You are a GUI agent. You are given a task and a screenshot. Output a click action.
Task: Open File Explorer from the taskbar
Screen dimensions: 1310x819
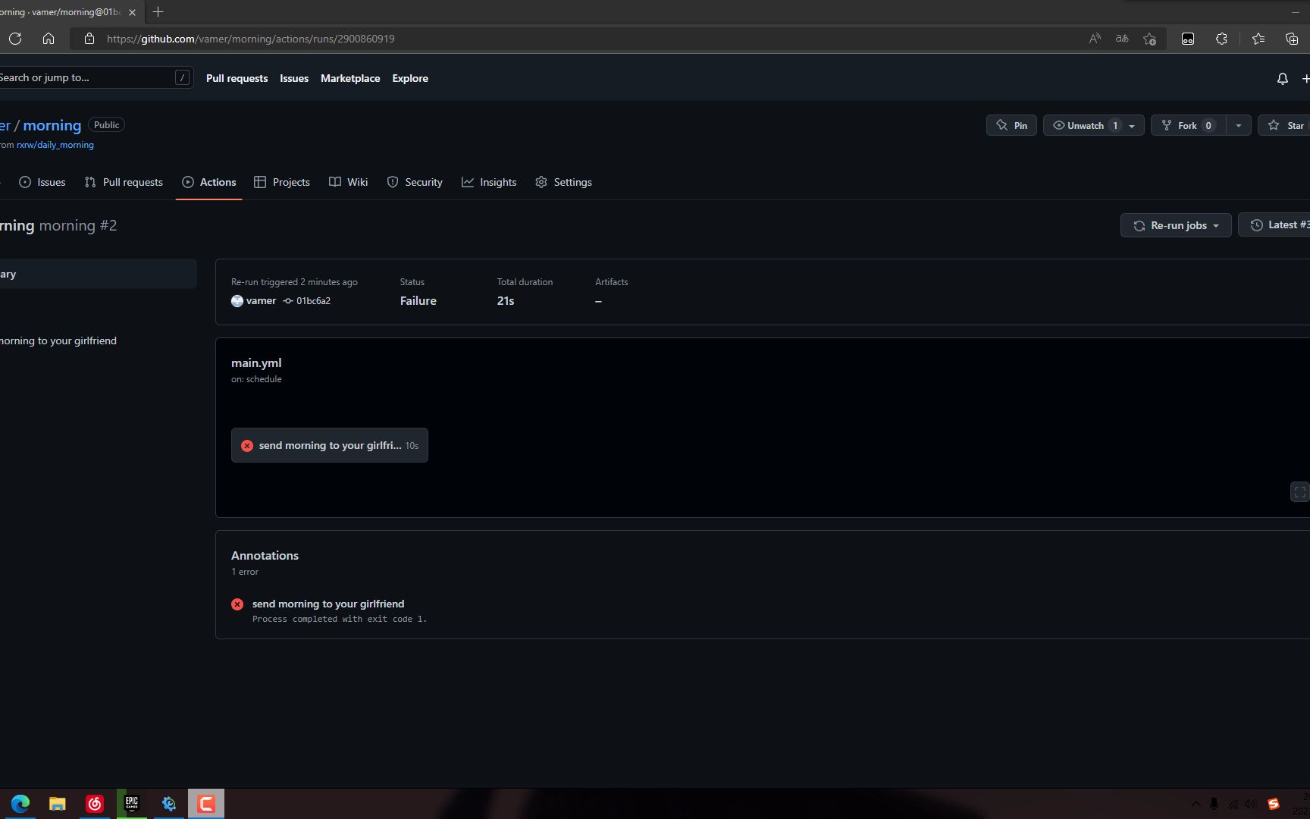click(58, 803)
